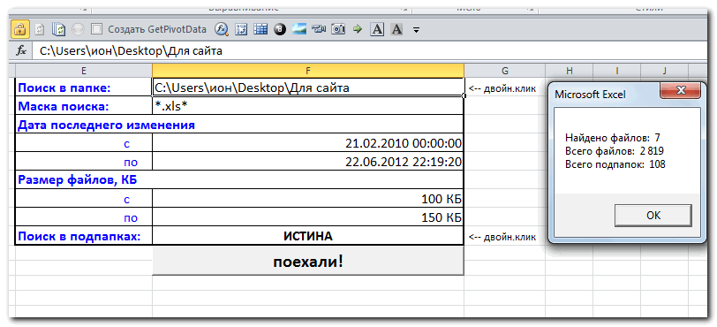717x327 pixels.
Task: Click the folder path cell C:\Users\ион\Desktop\Для сайта
Action: 308,87
